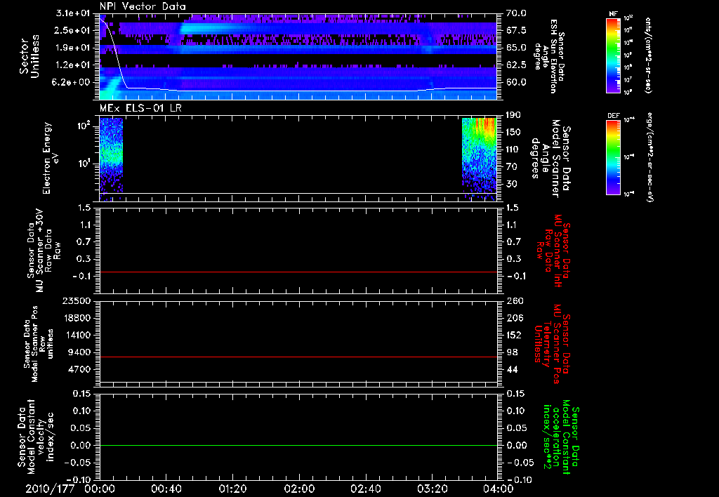Select the 2010/177 date label

tap(50, 489)
